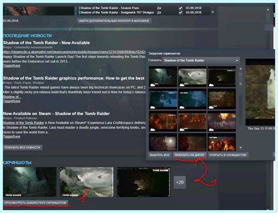Click the waterfall preview image in uploader
278x213 pixels.
coord(260,92)
